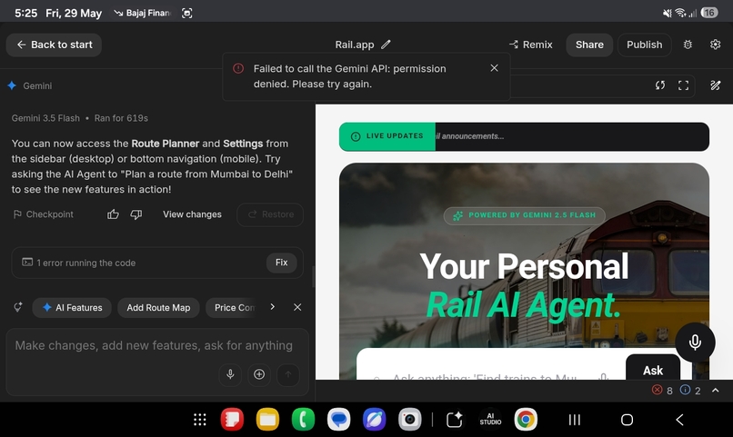The width and height of the screenshot is (733, 437).
Task: Open the purple browser app in taskbar
Action: click(x=375, y=419)
